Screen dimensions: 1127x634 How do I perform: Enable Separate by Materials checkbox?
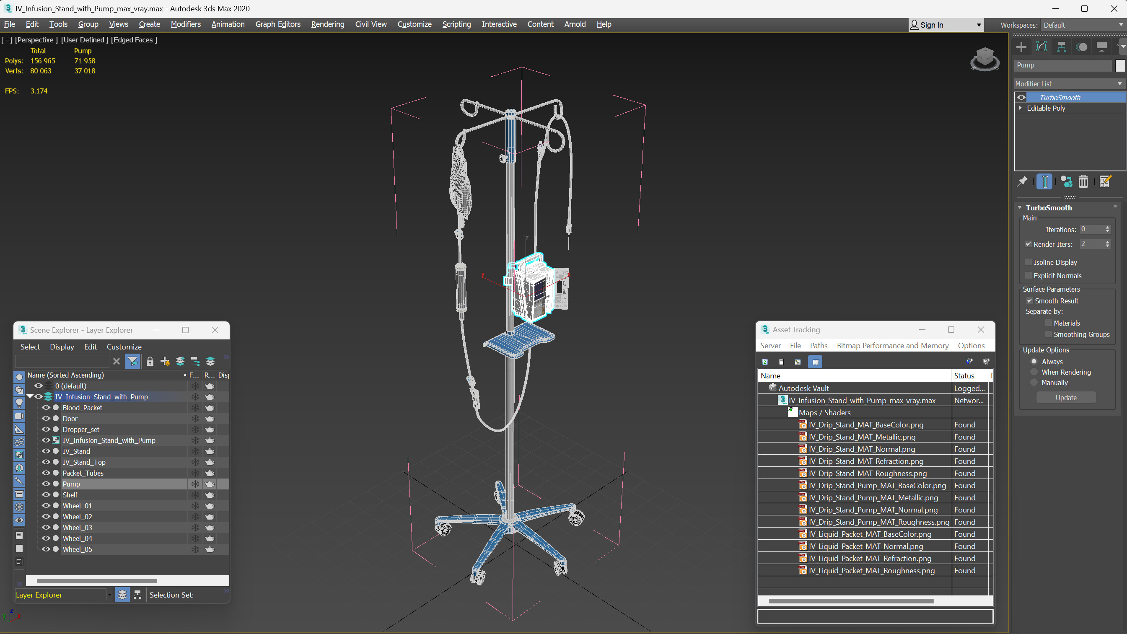tap(1048, 323)
